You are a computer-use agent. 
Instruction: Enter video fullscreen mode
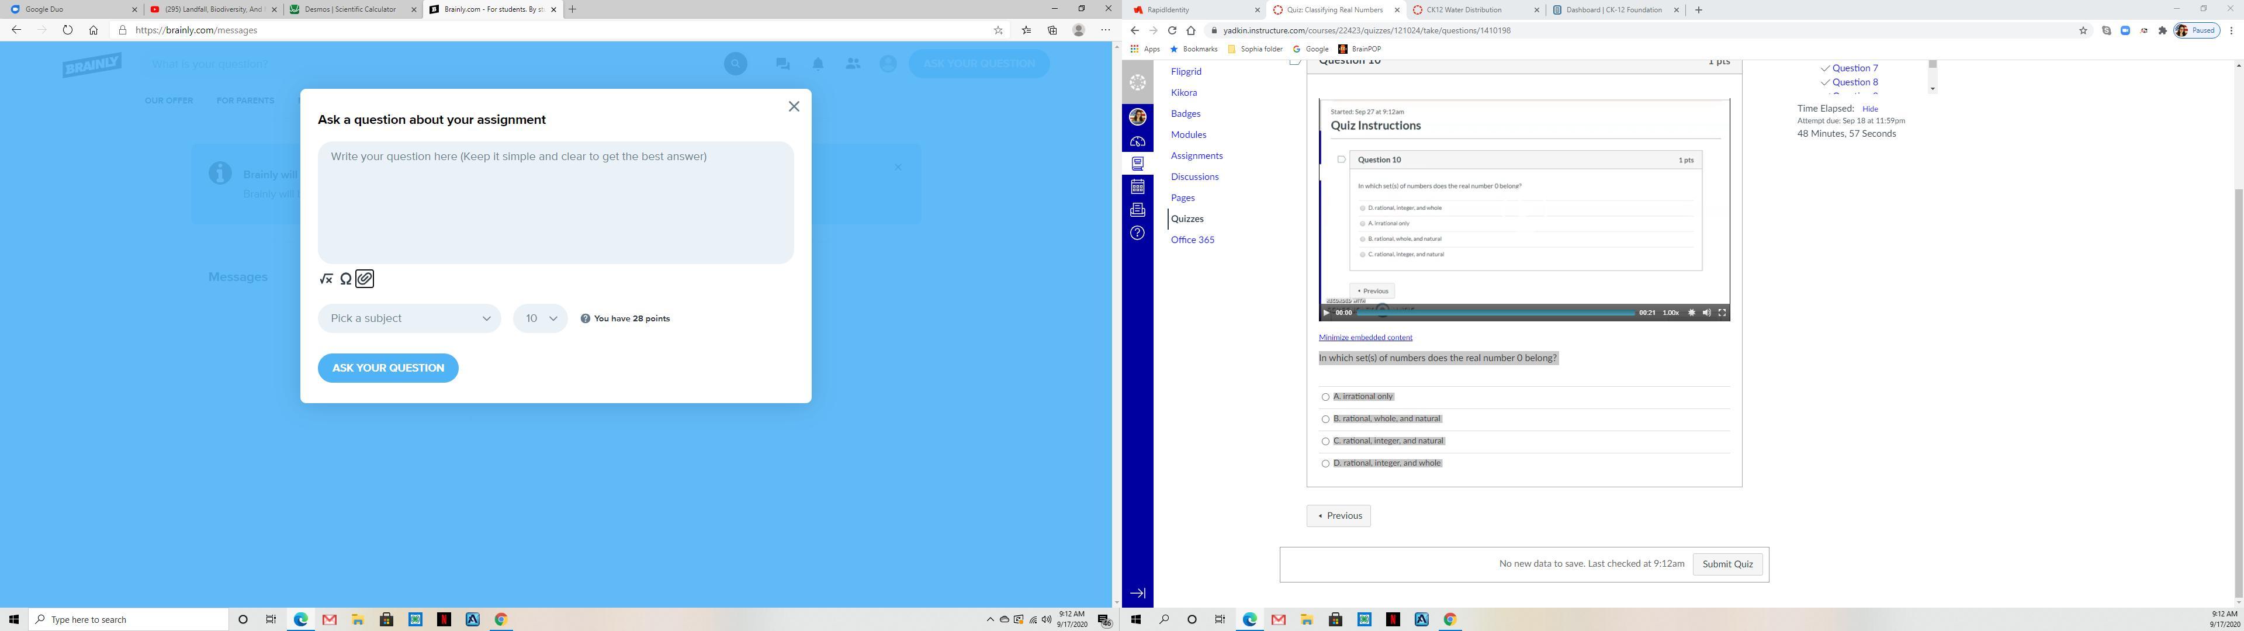click(x=1722, y=313)
